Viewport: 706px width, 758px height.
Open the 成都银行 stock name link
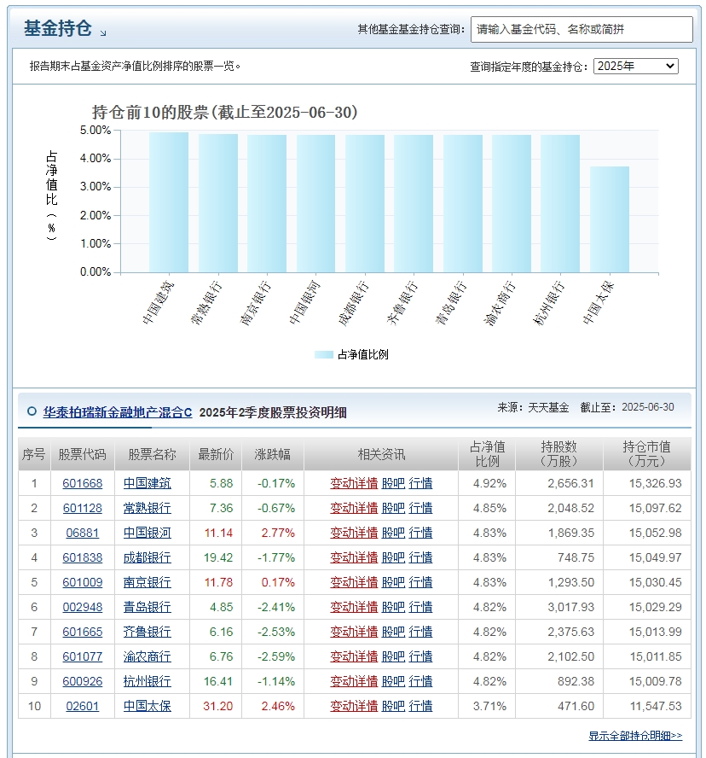148,557
